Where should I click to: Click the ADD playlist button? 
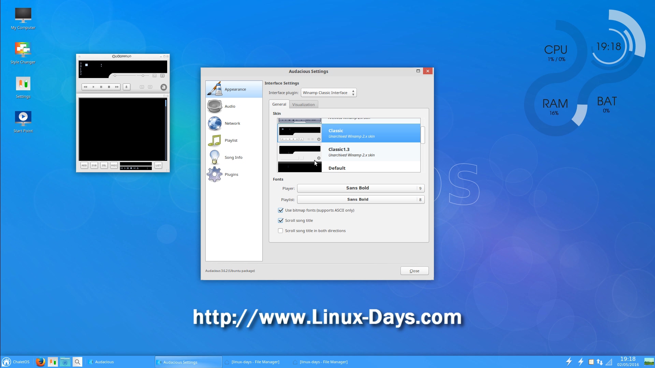(84, 165)
